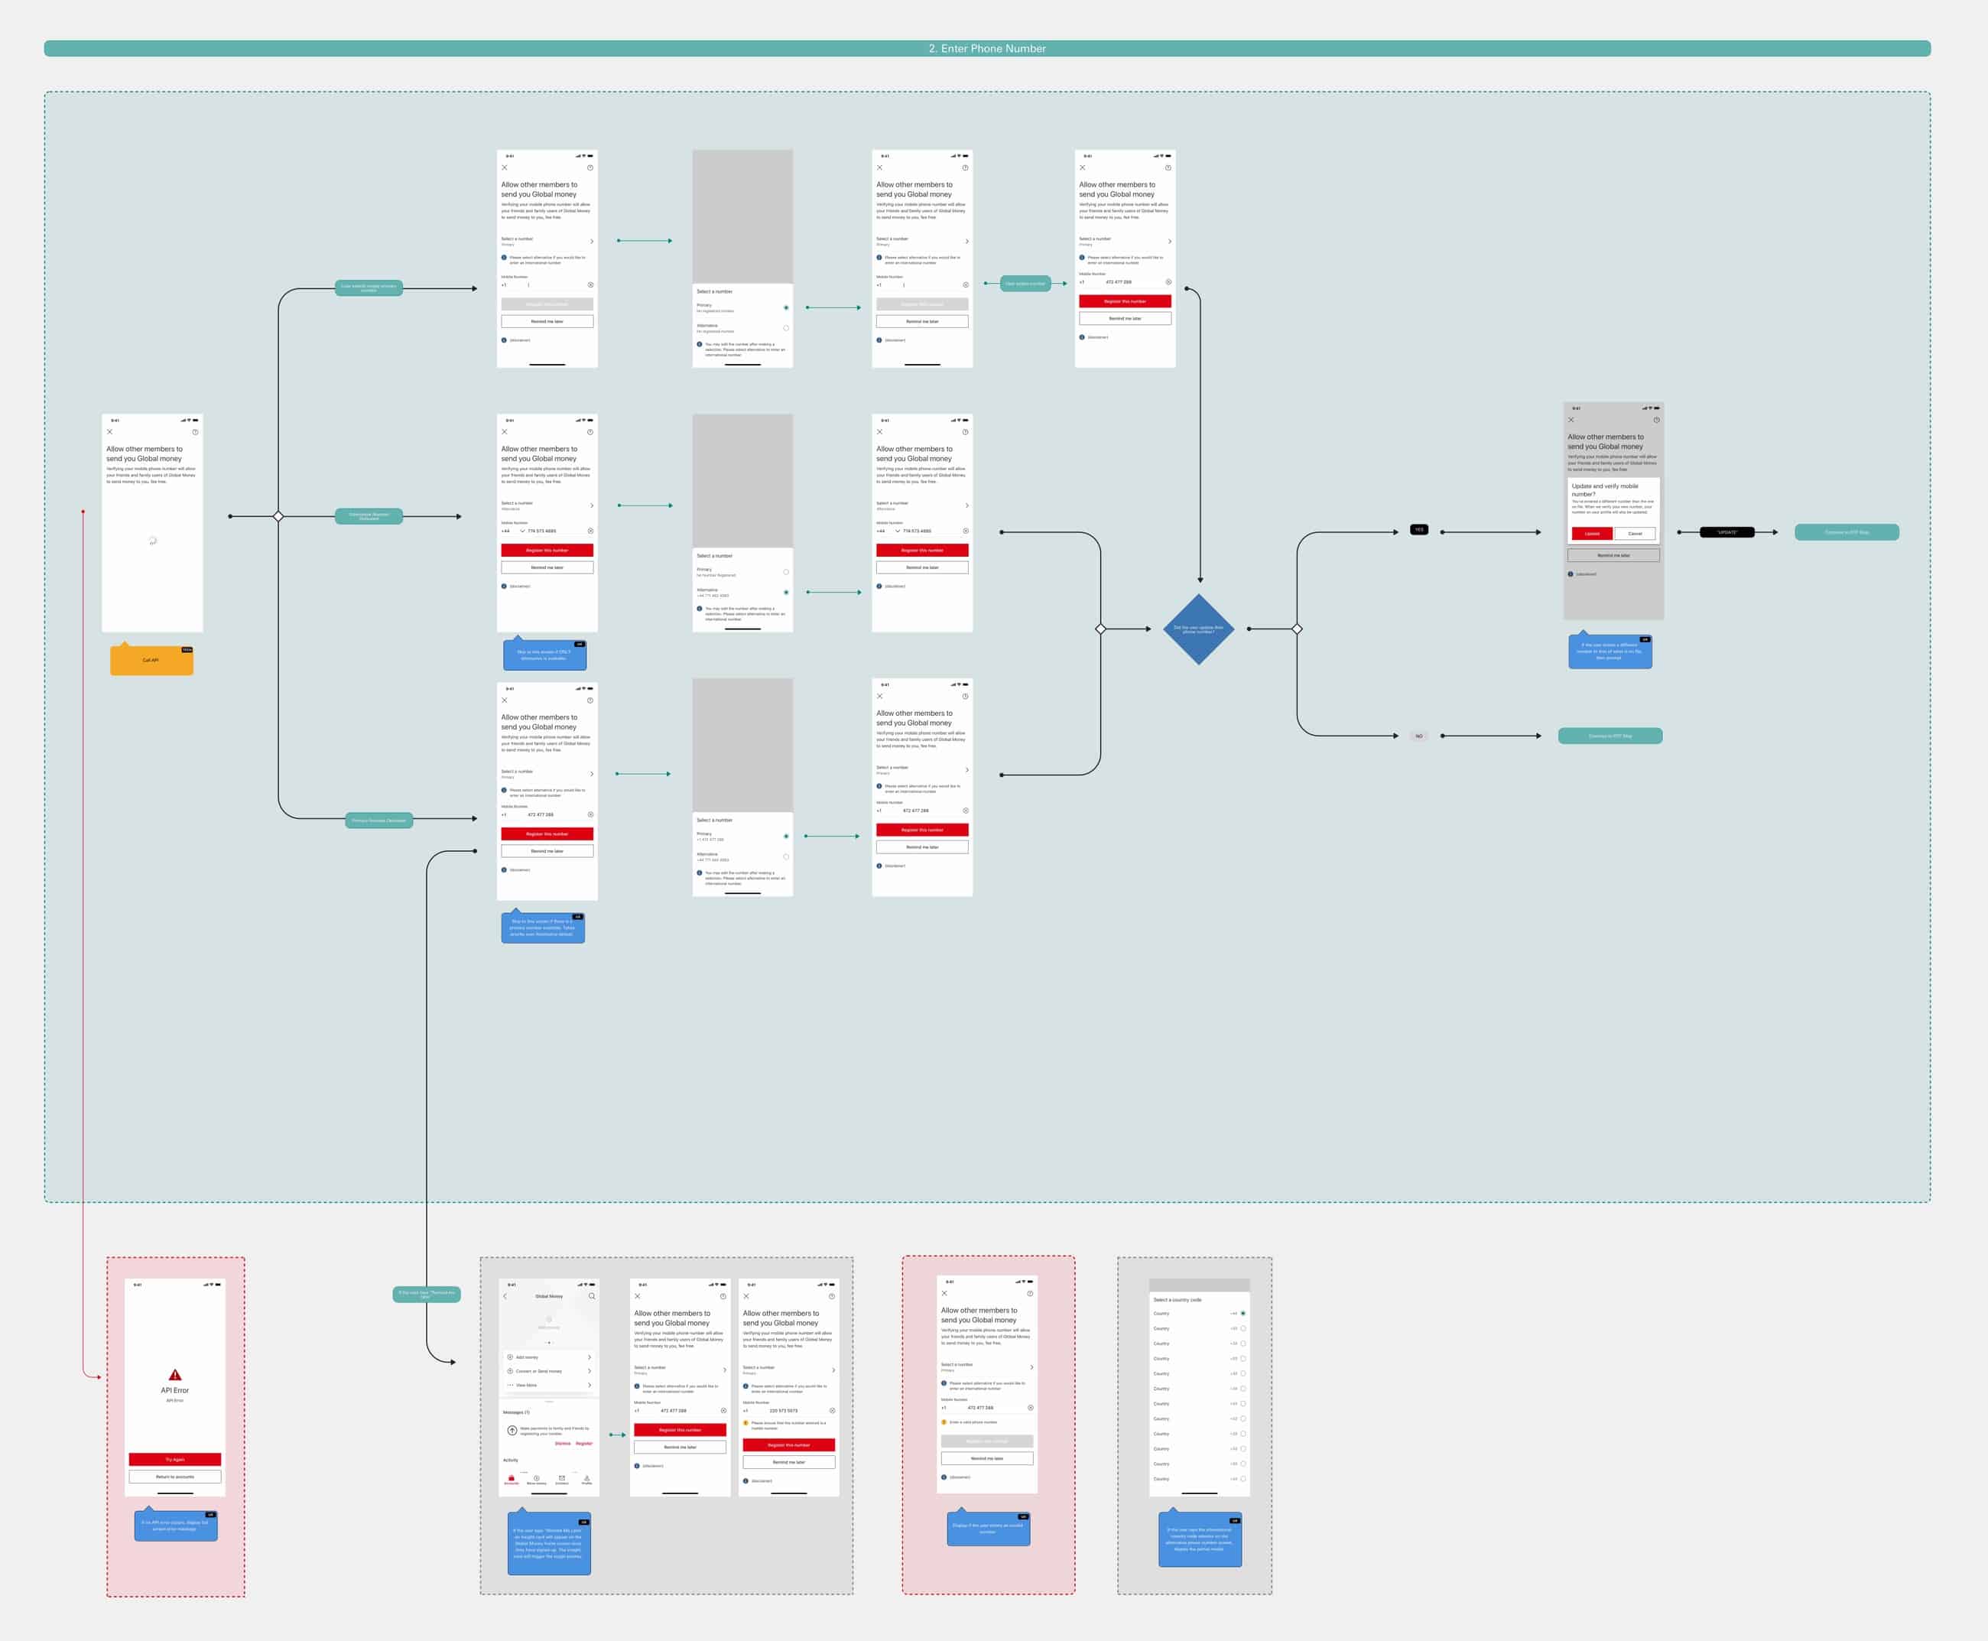Click the Return to accounts button
Viewport: 1988px width, 1641px height.
(175, 1477)
